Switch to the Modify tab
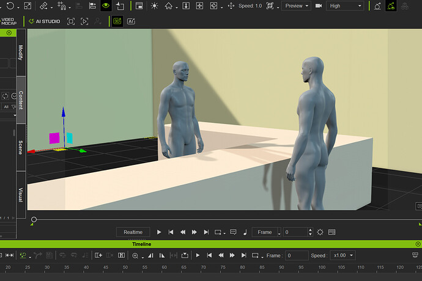 tap(21, 53)
